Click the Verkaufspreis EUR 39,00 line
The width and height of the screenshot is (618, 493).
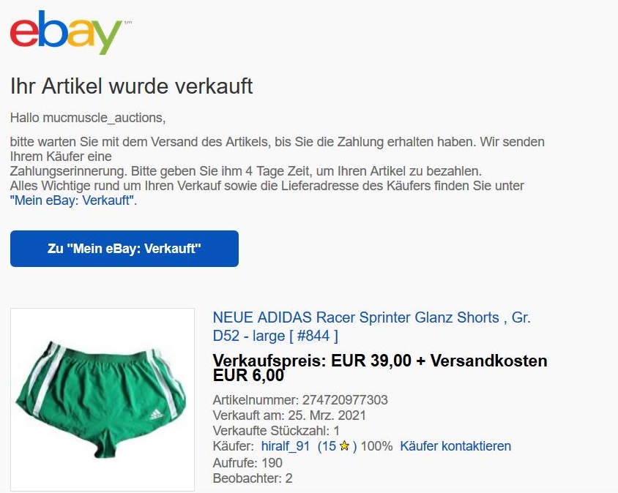click(x=380, y=368)
